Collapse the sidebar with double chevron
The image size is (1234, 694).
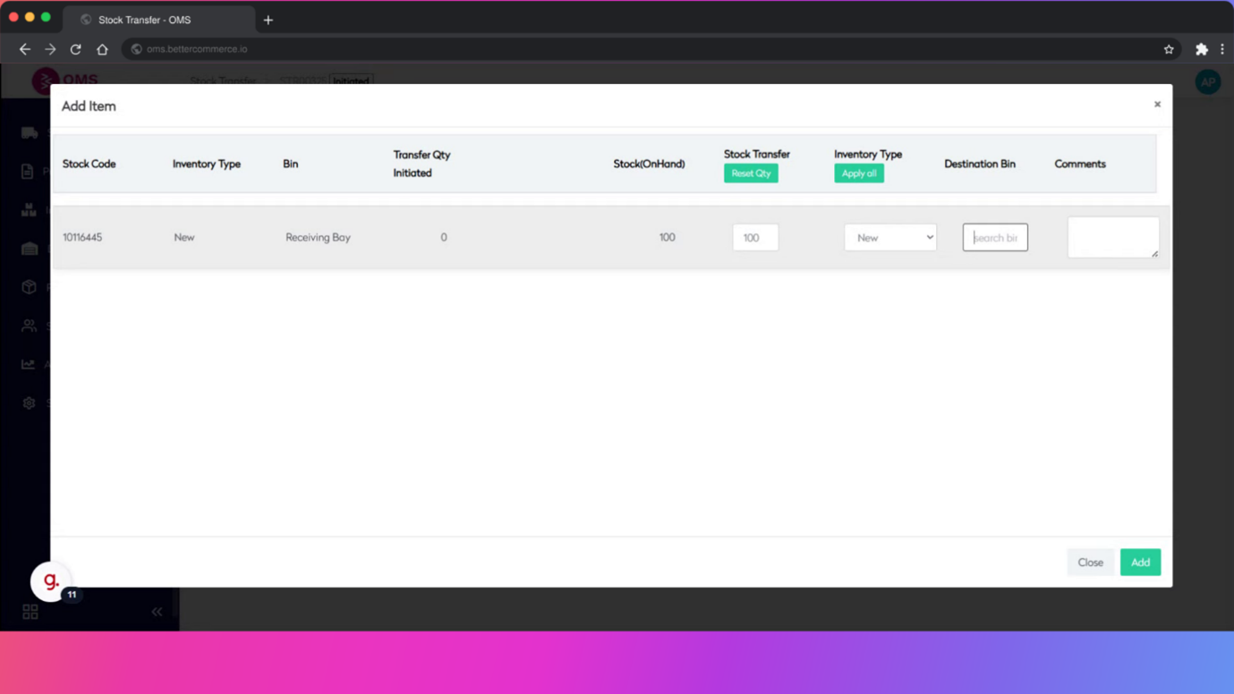[x=157, y=612]
